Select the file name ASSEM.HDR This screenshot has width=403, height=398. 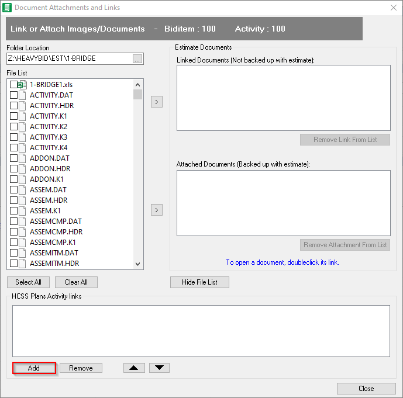[x=49, y=200]
